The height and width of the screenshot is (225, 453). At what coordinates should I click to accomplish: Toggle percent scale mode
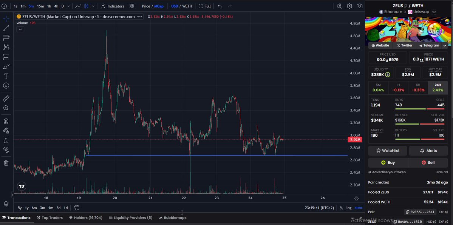341,208
